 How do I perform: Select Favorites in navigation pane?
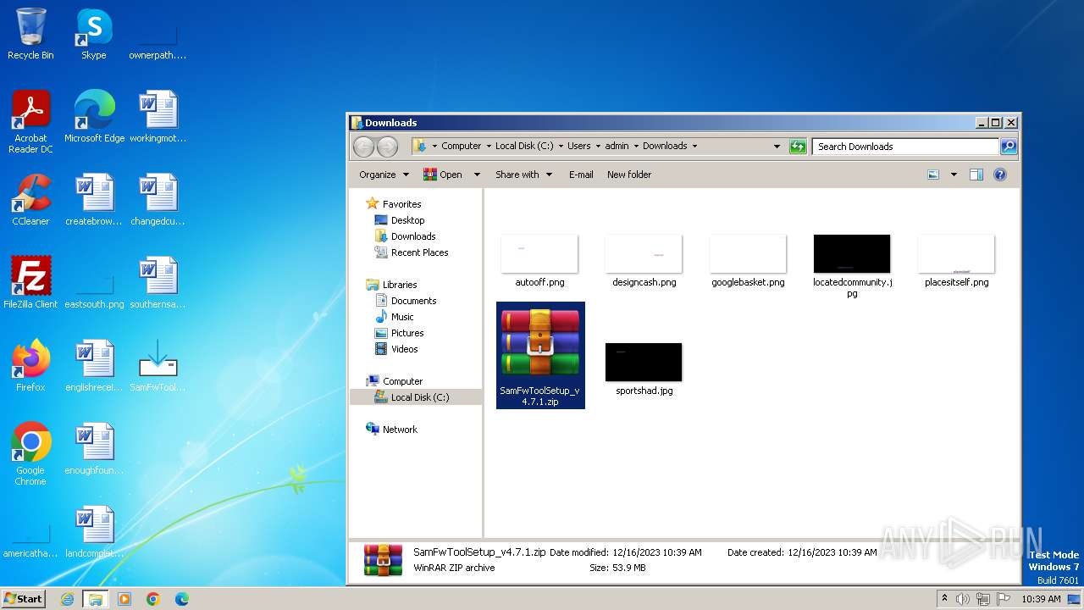(x=401, y=204)
